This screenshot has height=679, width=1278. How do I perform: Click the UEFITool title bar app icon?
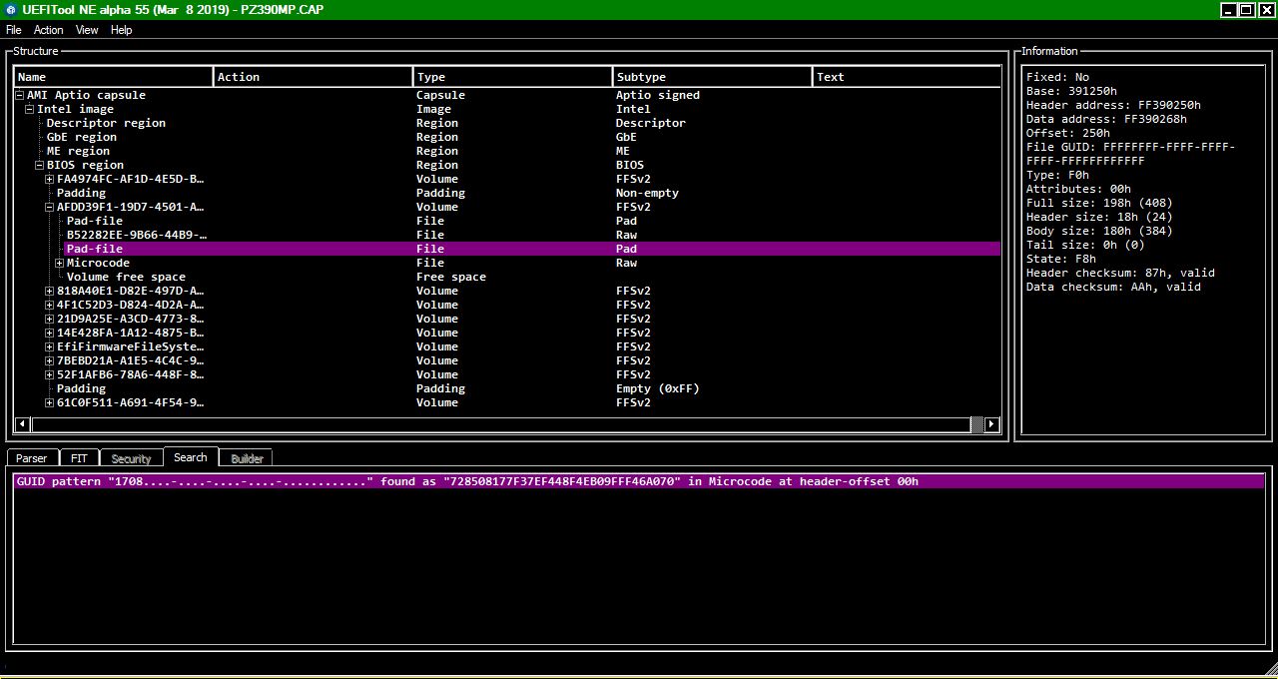coord(10,10)
